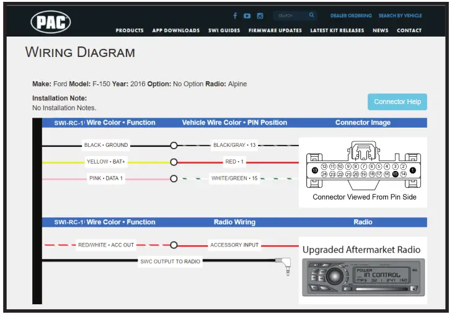Click the No Installation Notes text
Image resolution: width=452 pixels, height=316 pixels.
point(64,108)
